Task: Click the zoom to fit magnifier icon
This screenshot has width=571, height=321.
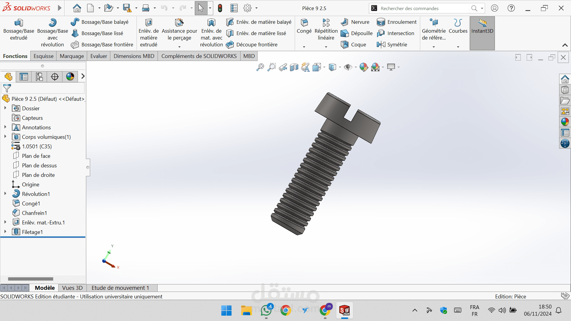Action: point(260,67)
